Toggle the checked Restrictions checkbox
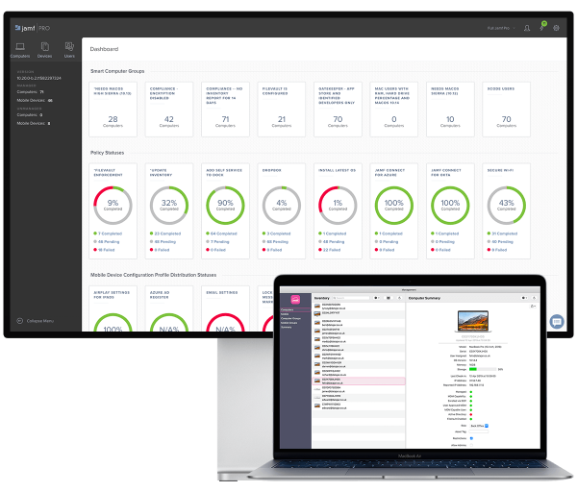The height and width of the screenshot is (492, 577). [471, 438]
